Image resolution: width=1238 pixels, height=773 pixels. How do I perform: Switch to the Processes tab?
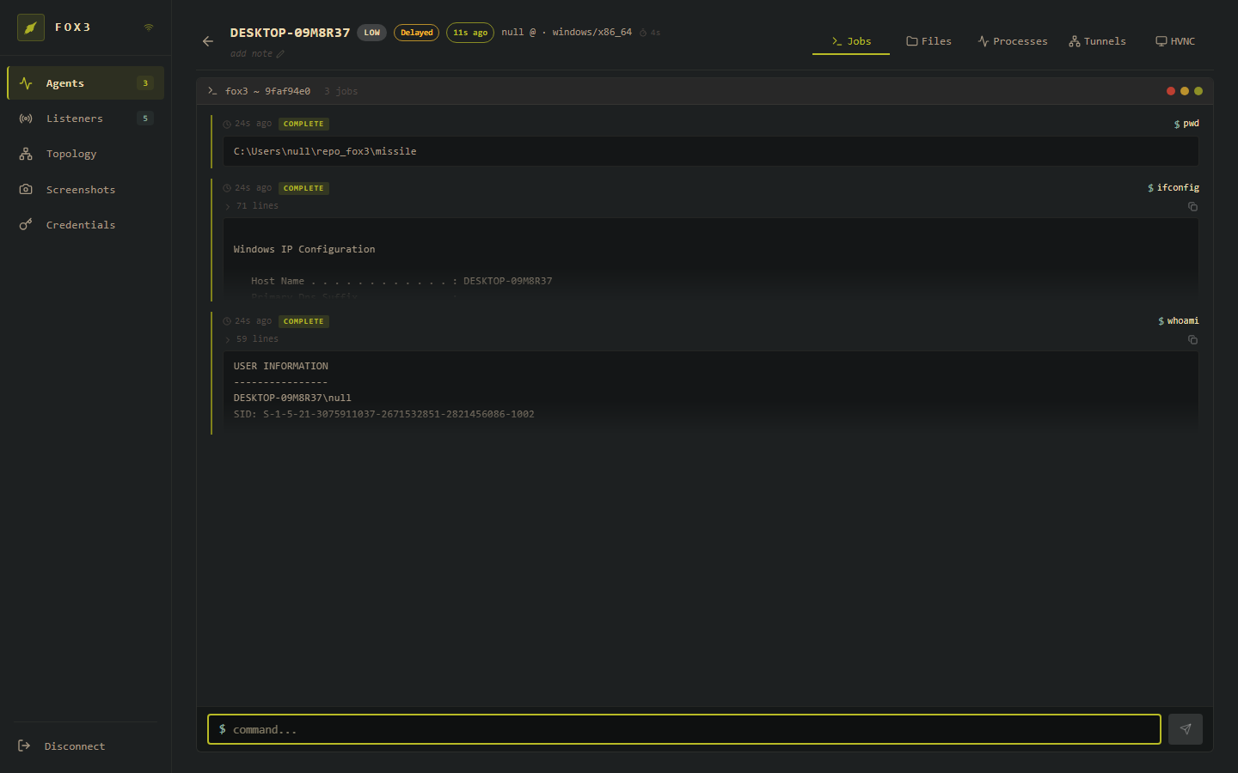point(1013,41)
